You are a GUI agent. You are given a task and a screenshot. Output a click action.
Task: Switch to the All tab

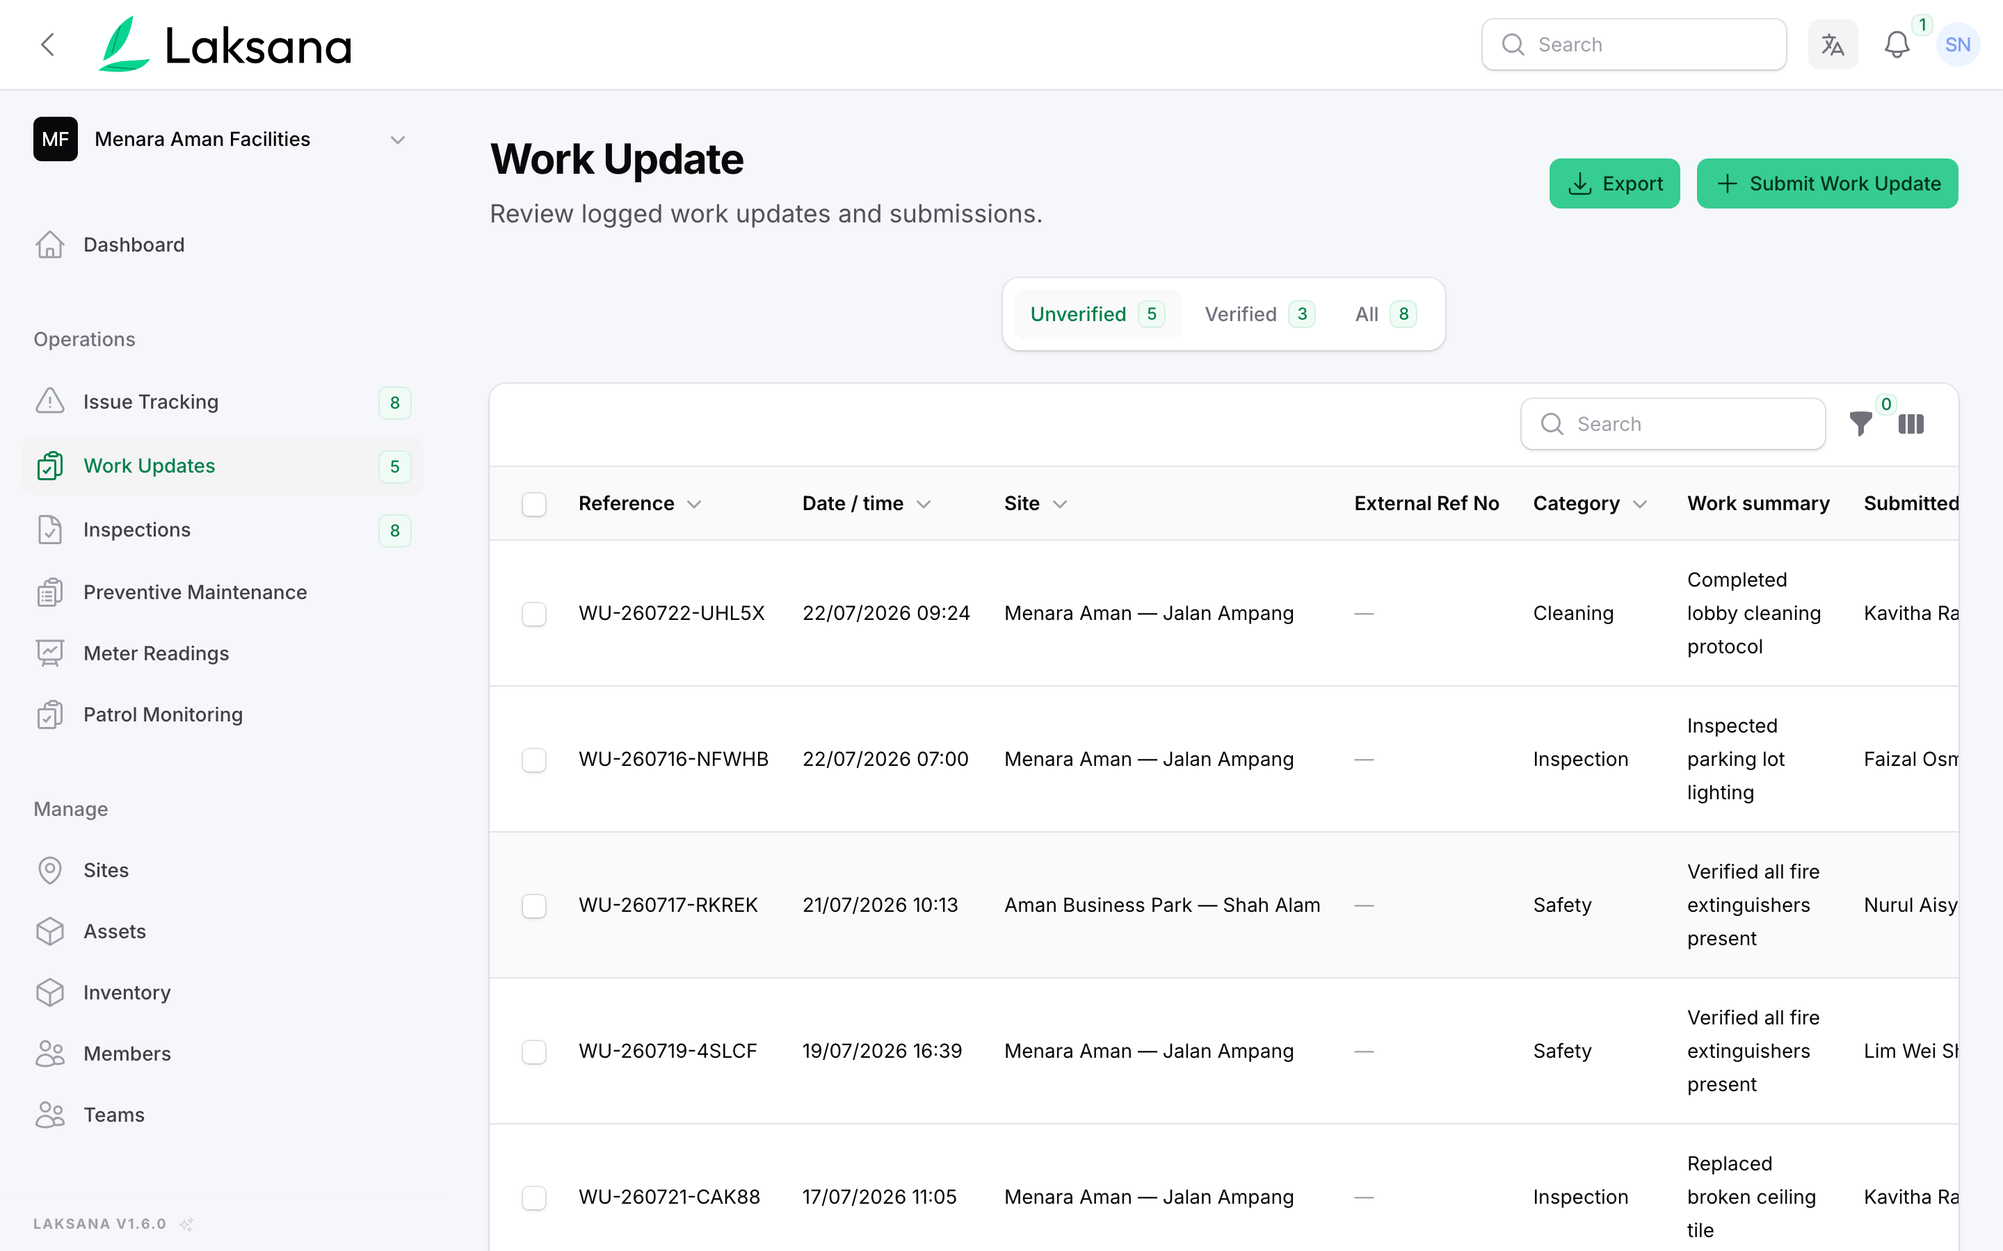point(1385,314)
